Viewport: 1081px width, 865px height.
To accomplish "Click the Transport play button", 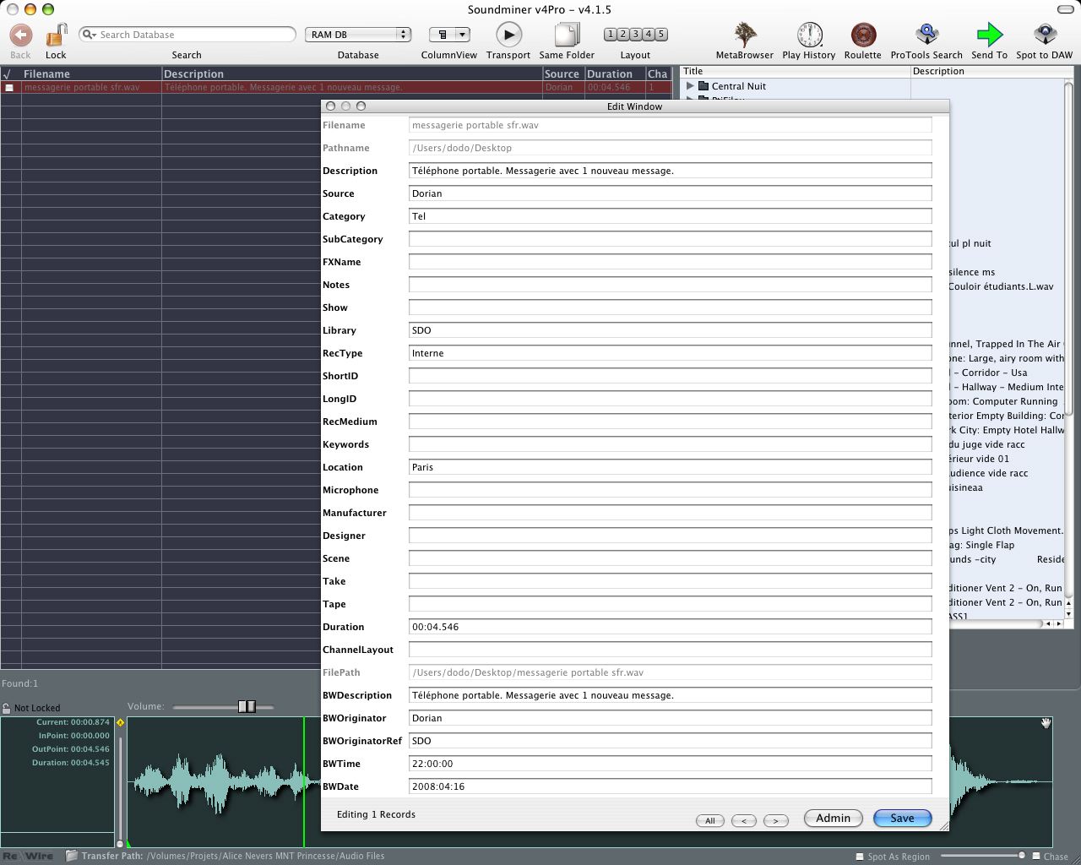I will (x=508, y=35).
